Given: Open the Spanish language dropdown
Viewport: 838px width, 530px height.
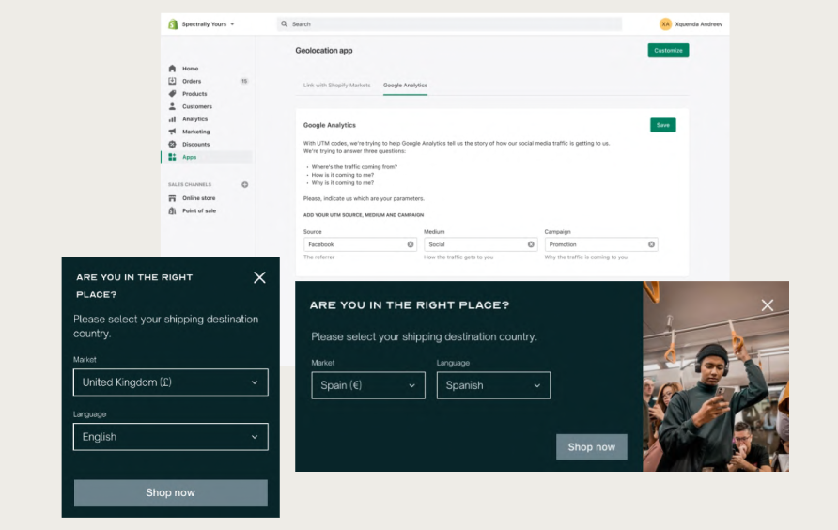Looking at the screenshot, I should pyautogui.click(x=493, y=385).
